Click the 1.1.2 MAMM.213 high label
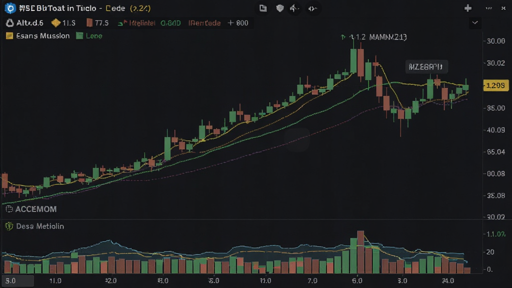Image resolution: width=512 pixels, height=288 pixels. (378, 37)
